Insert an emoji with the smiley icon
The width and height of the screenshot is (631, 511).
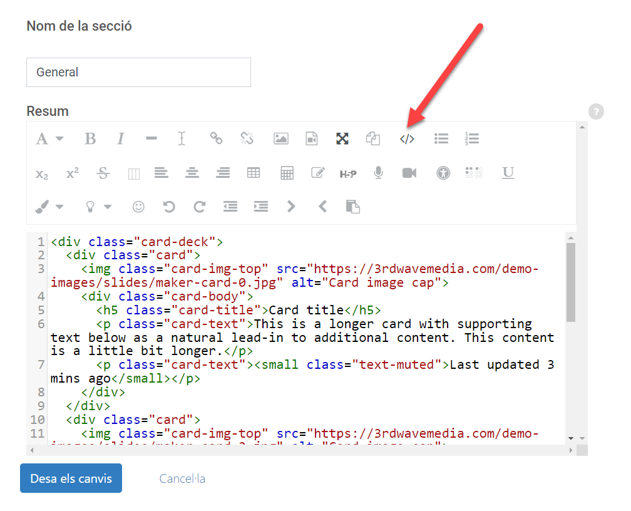click(x=138, y=207)
